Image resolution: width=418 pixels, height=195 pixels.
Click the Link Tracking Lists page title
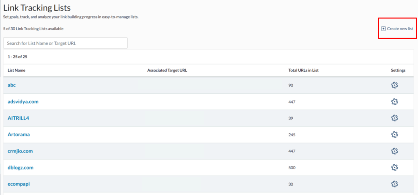coord(37,8)
